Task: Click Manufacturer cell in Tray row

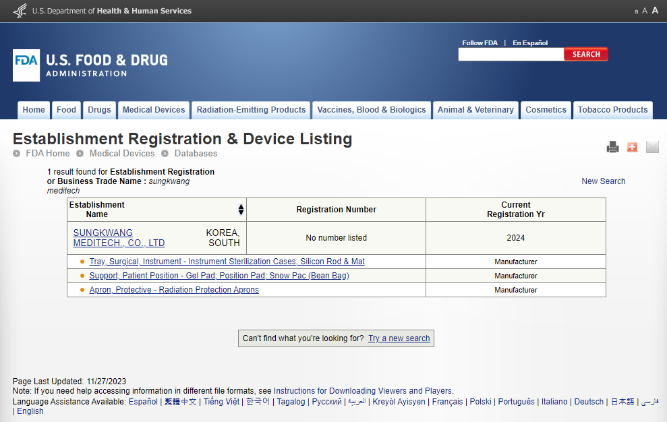Action: [515, 262]
